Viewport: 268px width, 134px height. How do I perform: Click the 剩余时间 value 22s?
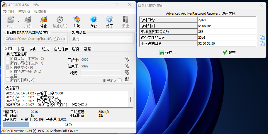[x=101, y=116]
